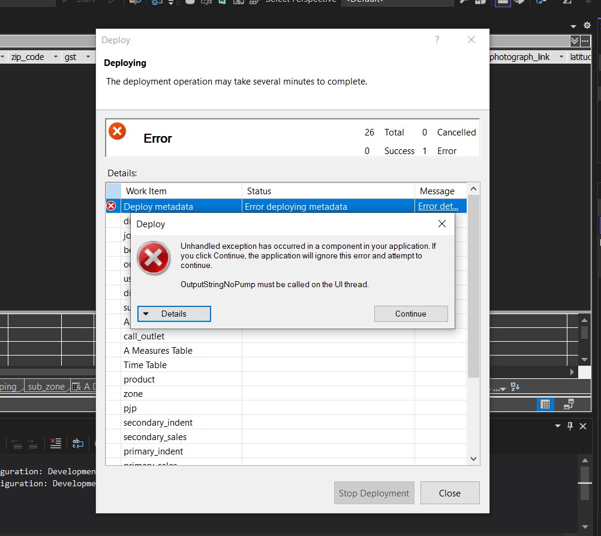The image size is (601, 536).
Task: Select the 'secondary_sales' work item
Action: tap(286, 436)
